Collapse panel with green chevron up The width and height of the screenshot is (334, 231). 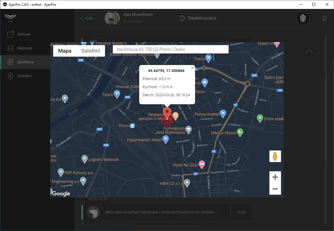click(x=309, y=52)
